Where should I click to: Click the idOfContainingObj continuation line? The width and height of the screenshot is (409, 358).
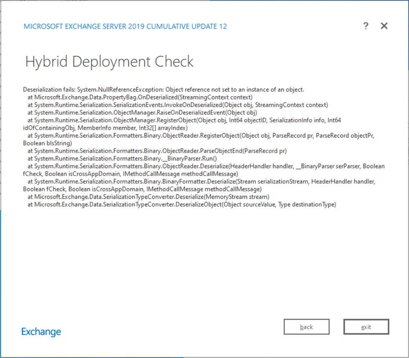[x=105, y=128]
